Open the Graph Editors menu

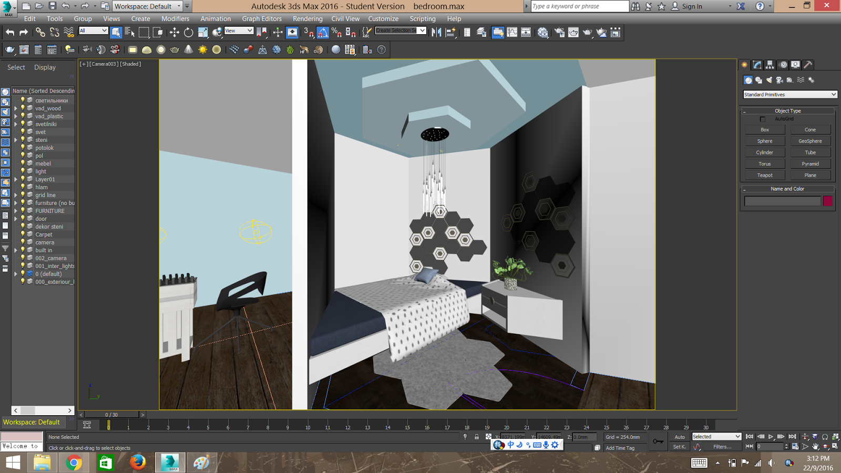tap(261, 18)
